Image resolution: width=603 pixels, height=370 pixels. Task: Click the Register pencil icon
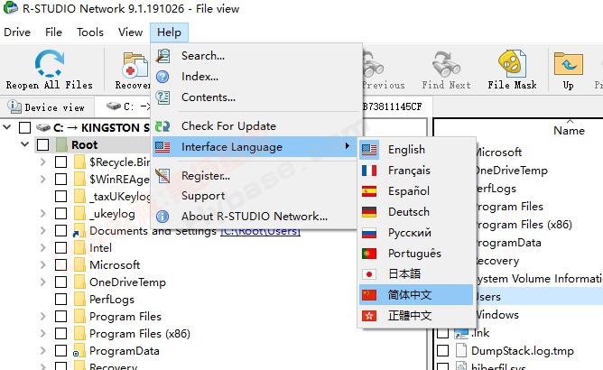(x=162, y=176)
